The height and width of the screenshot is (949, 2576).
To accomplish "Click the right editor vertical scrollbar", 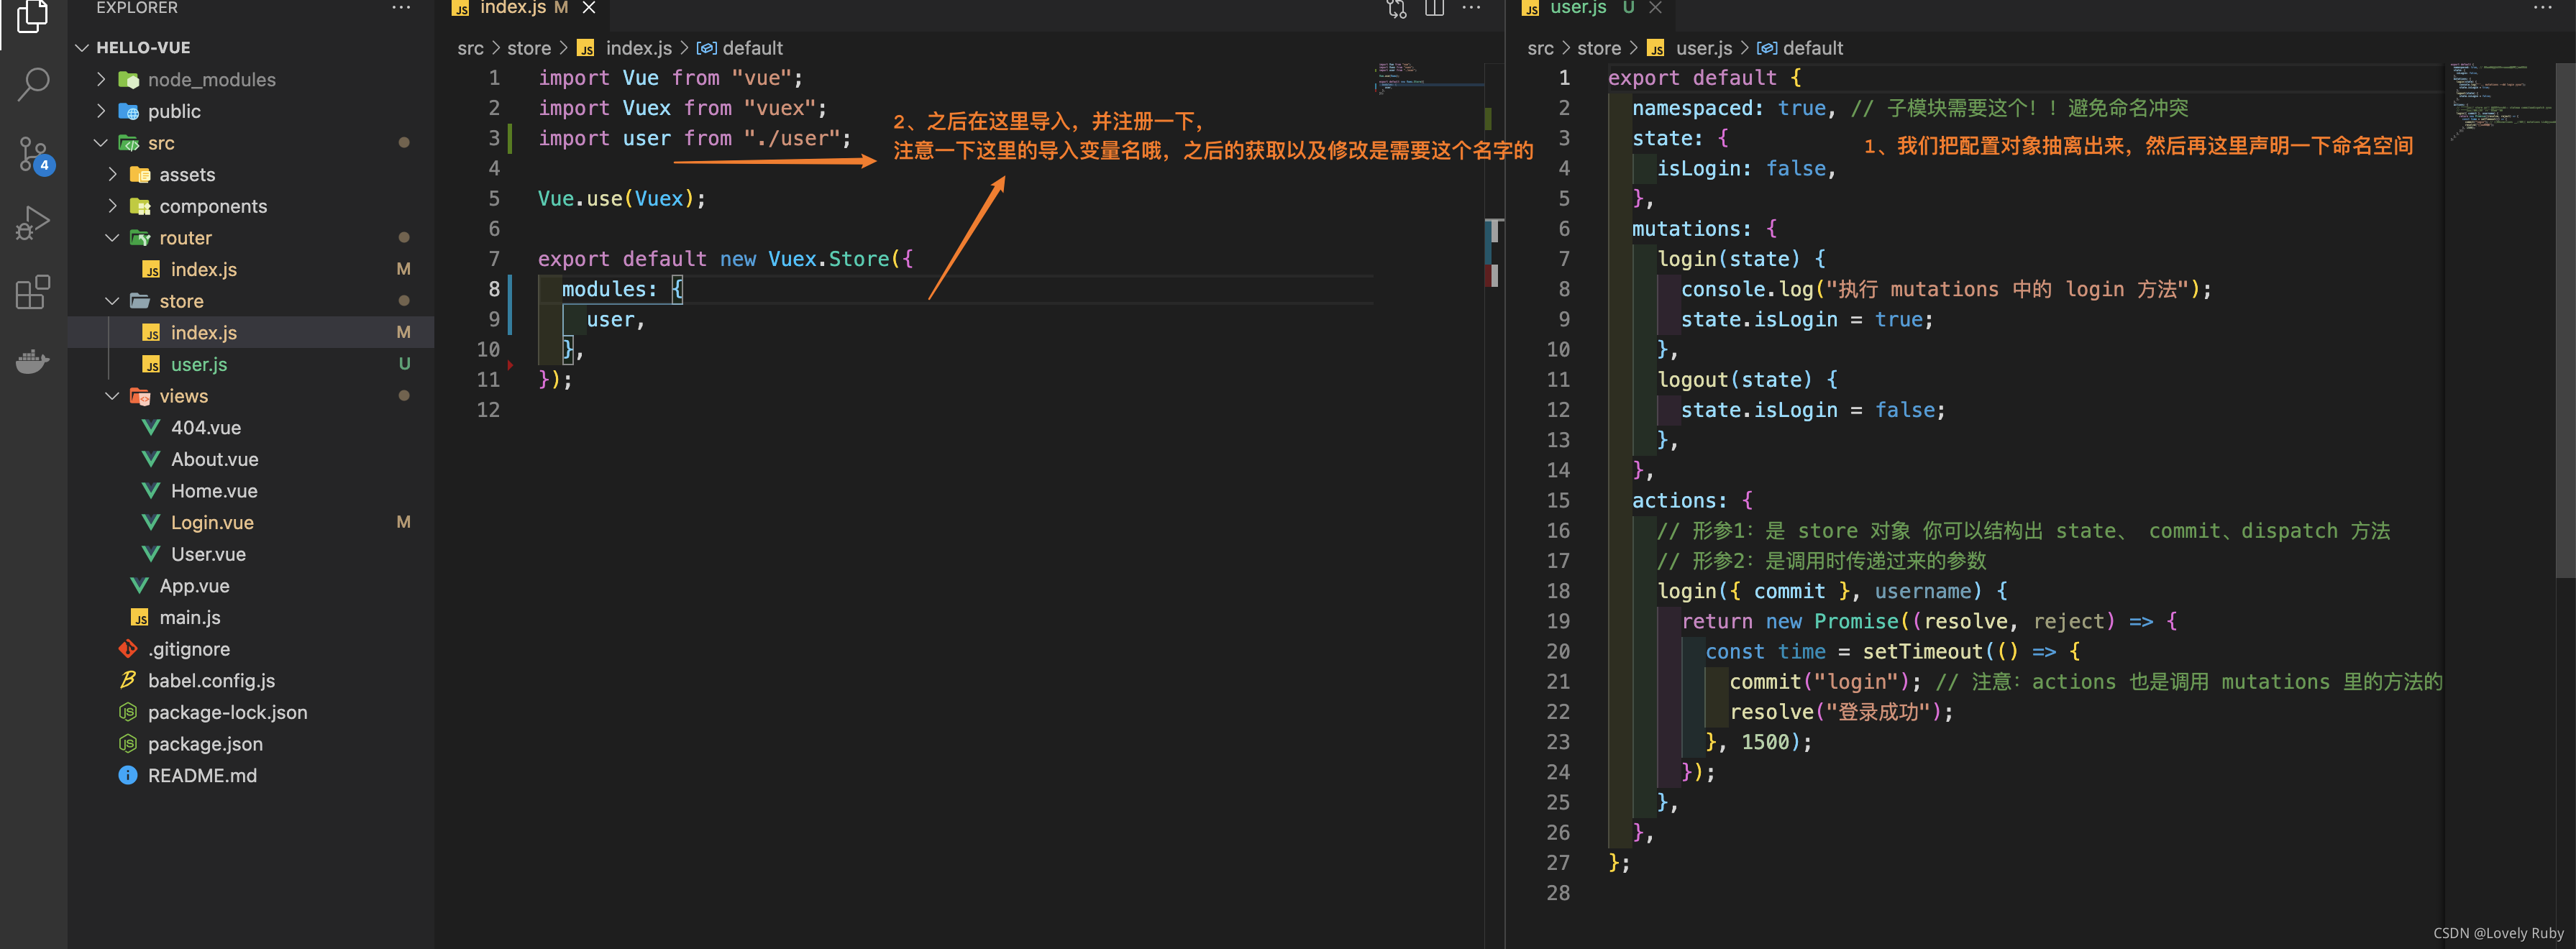I will (2565, 320).
